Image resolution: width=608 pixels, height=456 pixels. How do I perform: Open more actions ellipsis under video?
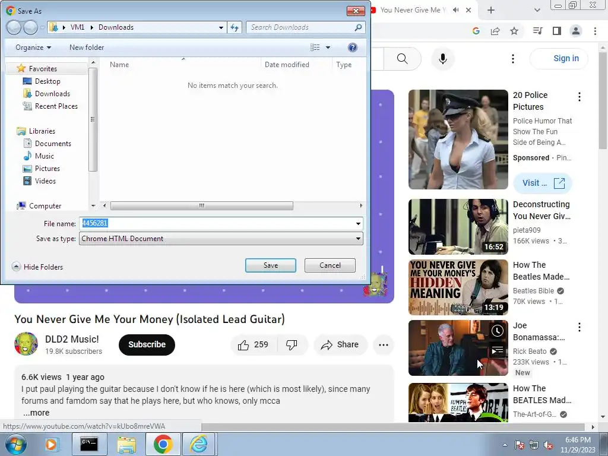click(384, 344)
